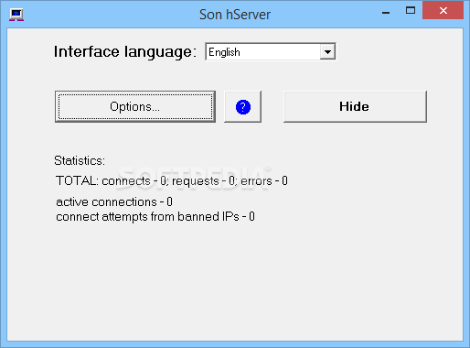The height and width of the screenshot is (348, 470).
Task: Expand the interface language dropdown arrow
Action: [327, 52]
